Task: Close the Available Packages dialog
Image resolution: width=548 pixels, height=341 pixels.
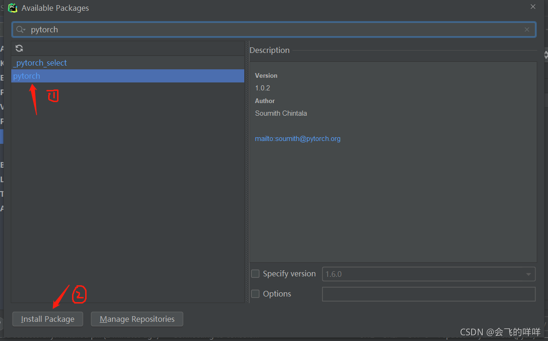Action: [x=533, y=7]
